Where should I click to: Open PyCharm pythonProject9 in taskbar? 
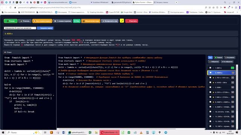pyautogui.click(x=77, y=132)
